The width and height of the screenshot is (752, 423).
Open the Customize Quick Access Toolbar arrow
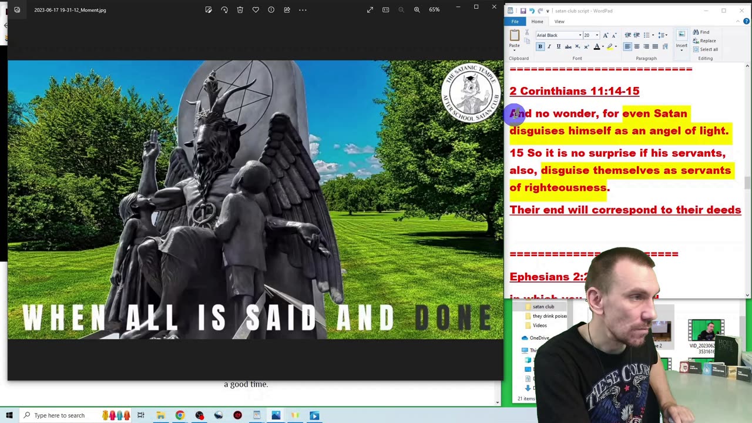coord(548,11)
